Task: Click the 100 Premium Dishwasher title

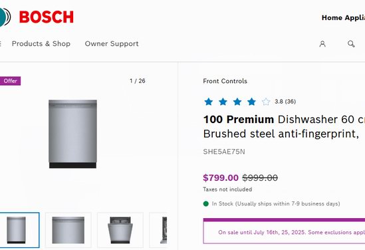Action: (284, 126)
